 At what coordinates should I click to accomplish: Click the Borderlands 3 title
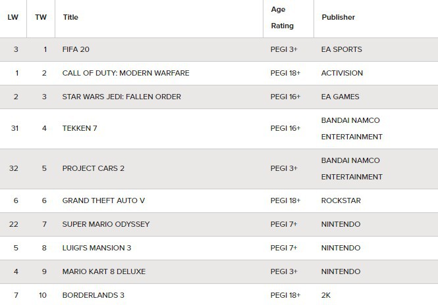94,295
